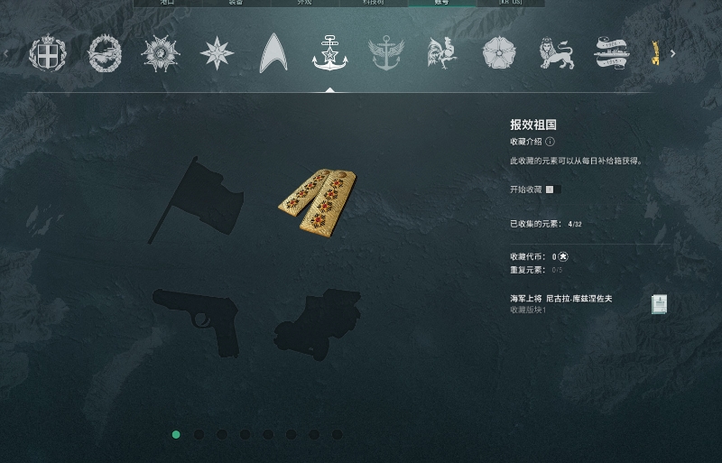Open the 收藏介绍 info icon

point(550,142)
